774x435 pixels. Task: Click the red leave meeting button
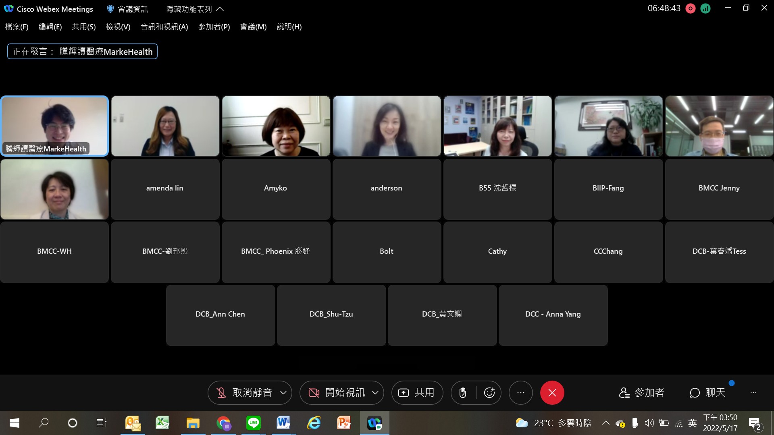552,393
